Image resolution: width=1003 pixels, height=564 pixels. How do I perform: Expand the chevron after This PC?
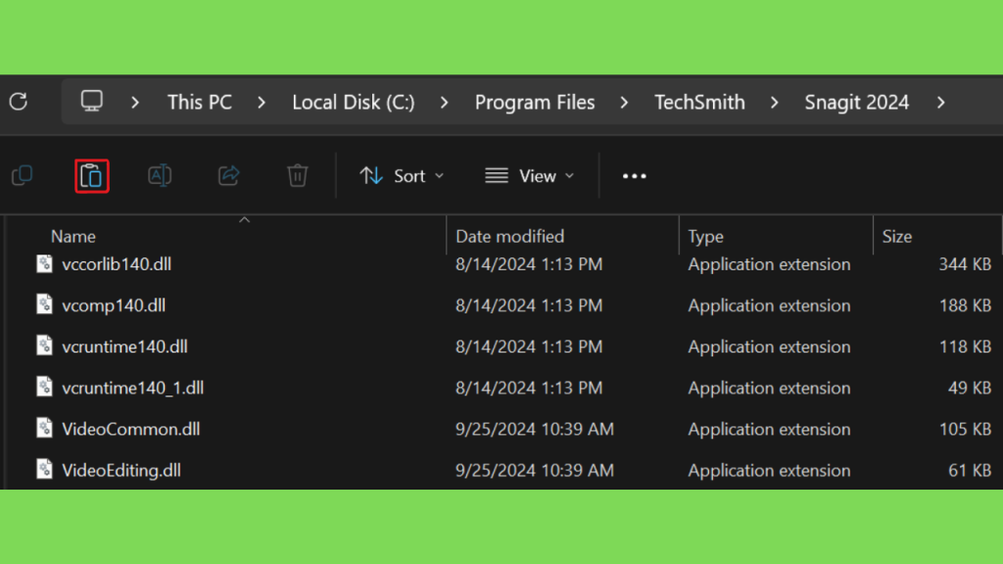tap(261, 102)
